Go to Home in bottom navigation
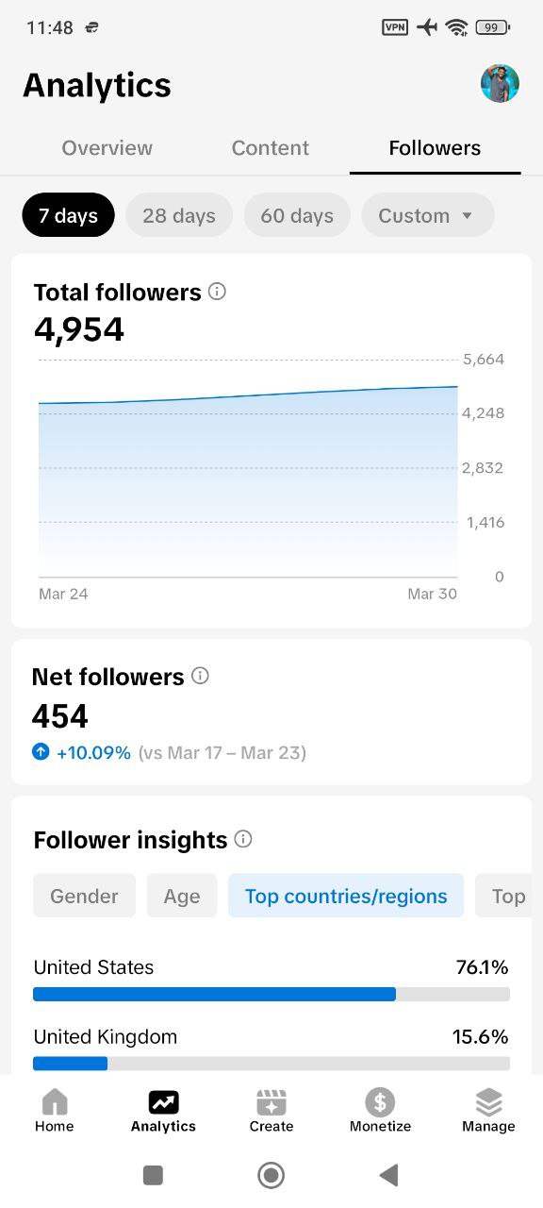This screenshot has width=543, height=1208. point(55,1111)
